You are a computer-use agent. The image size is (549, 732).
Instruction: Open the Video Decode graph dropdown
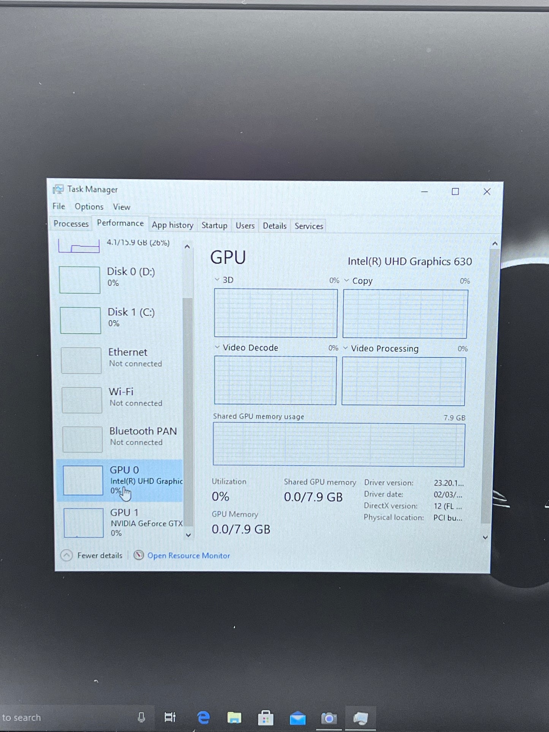pos(217,347)
